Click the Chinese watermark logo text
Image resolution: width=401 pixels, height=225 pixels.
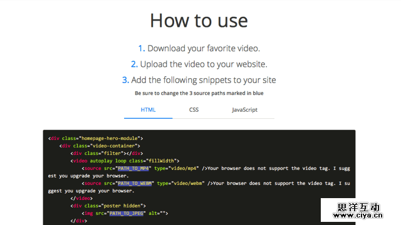(x=358, y=207)
